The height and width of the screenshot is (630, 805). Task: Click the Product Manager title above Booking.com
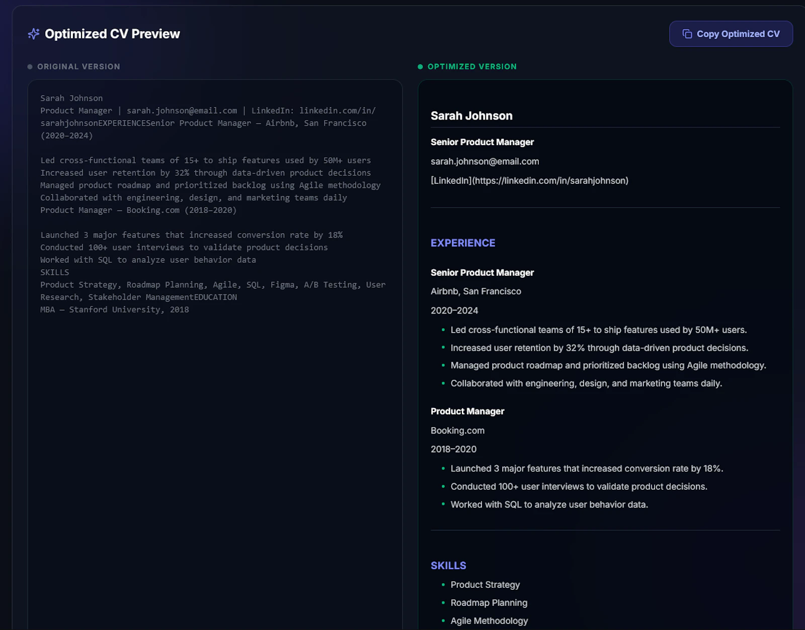click(x=467, y=411)
